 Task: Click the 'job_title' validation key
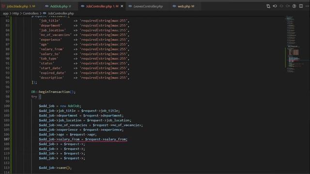pyautogui.click(x=49, y=20)
